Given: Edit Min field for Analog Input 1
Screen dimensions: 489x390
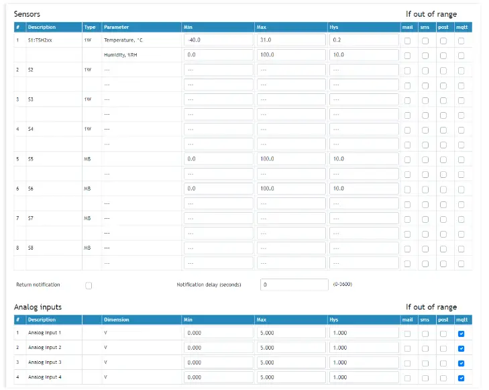Looking at the screenshot, I should click(218, 333).
